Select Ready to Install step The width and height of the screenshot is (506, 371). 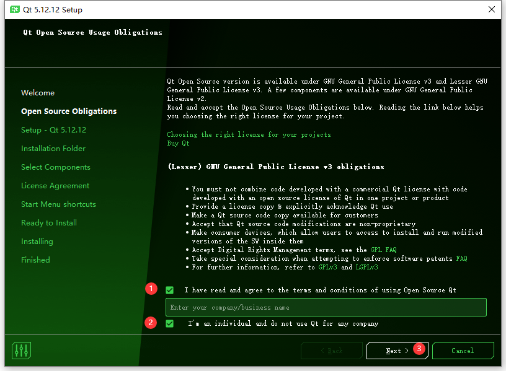[49, 223]
